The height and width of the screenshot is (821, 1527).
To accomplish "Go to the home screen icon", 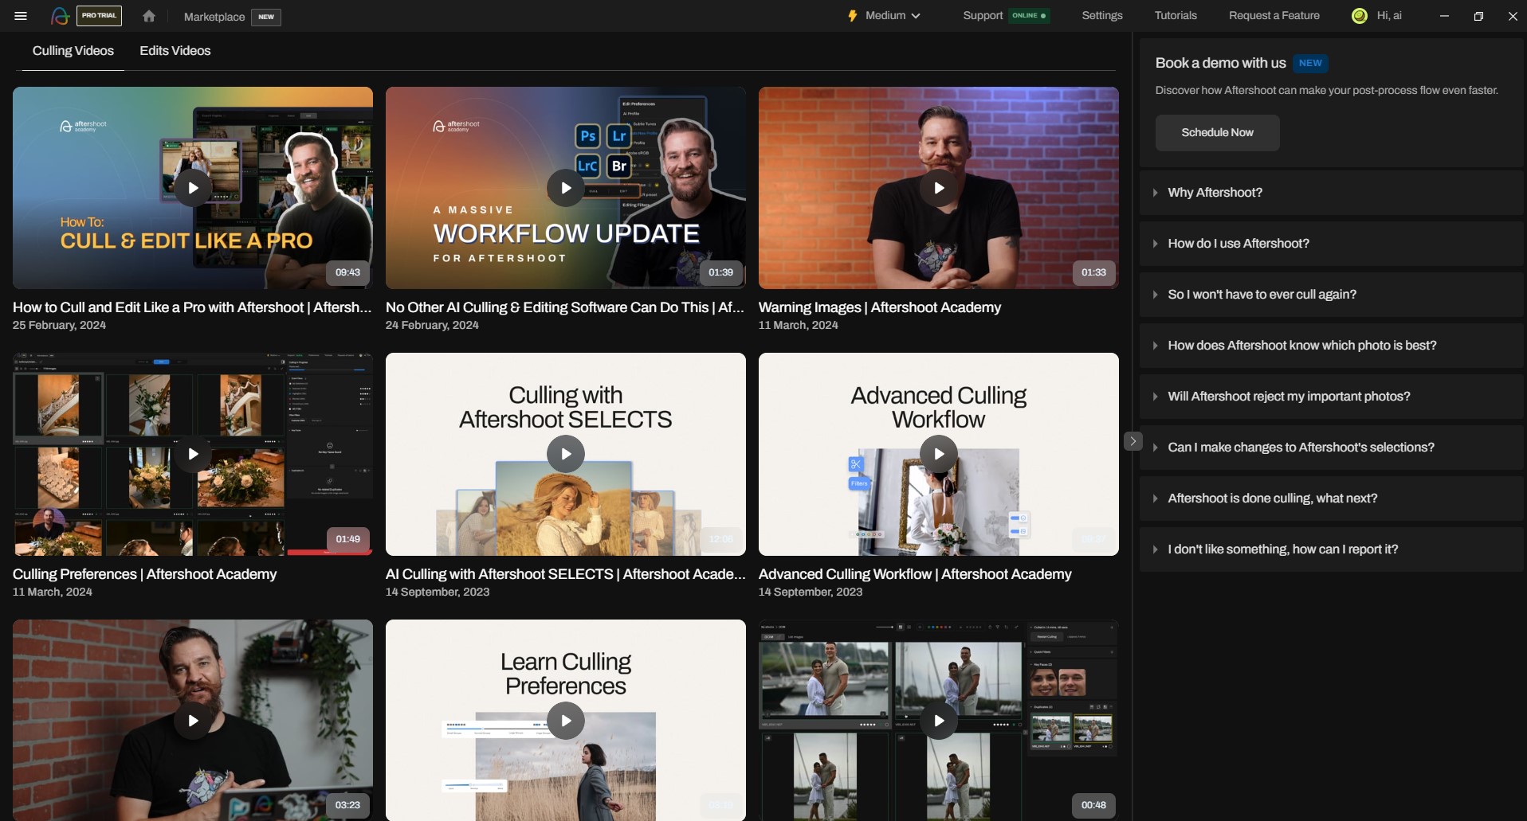I will [x=149, y=16].
